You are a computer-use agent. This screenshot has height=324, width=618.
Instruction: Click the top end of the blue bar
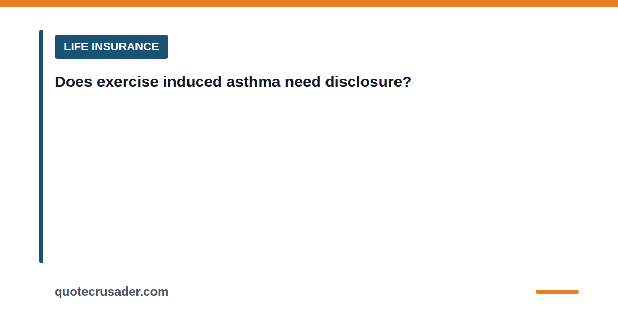click(41, 33)
